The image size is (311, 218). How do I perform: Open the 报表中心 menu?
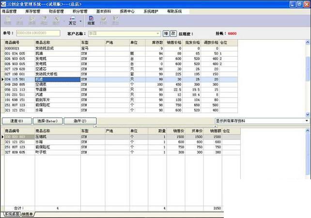click(127, 11)
